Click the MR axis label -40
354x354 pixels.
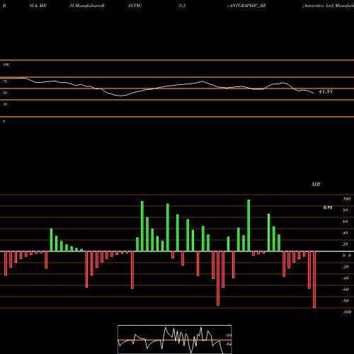(346, 278)
